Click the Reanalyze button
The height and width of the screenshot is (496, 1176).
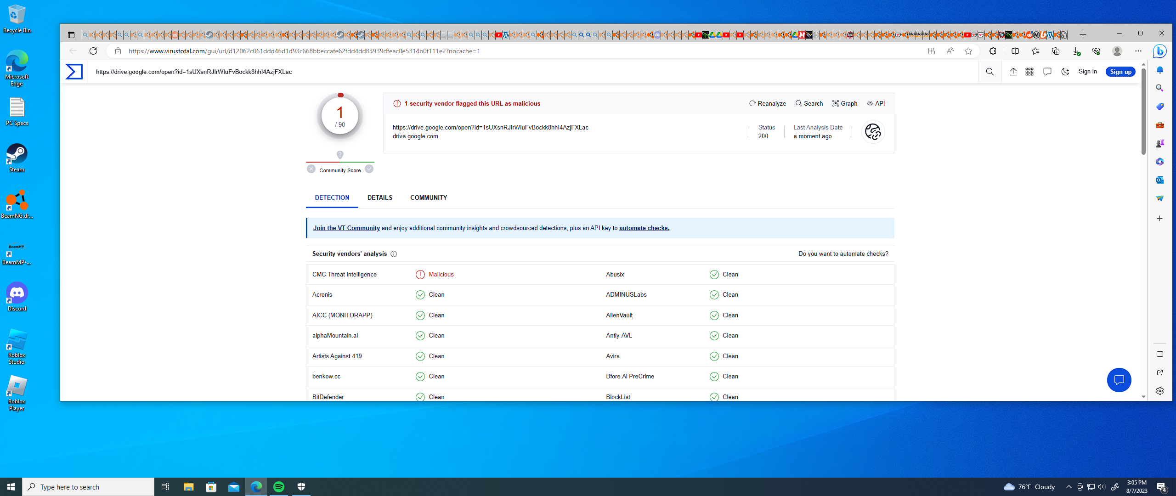[x=767, y=103]
